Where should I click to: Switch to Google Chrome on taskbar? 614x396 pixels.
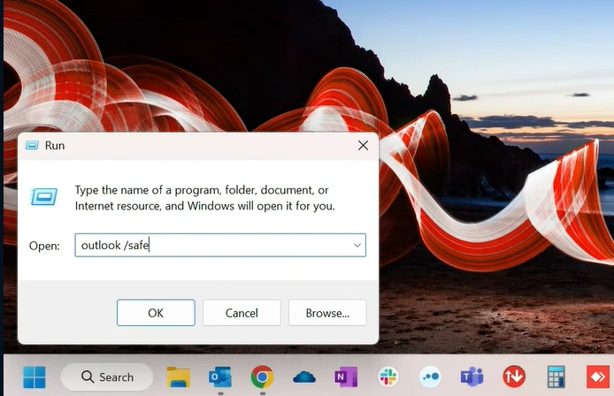pyautogui.click(x=262, y=377)
